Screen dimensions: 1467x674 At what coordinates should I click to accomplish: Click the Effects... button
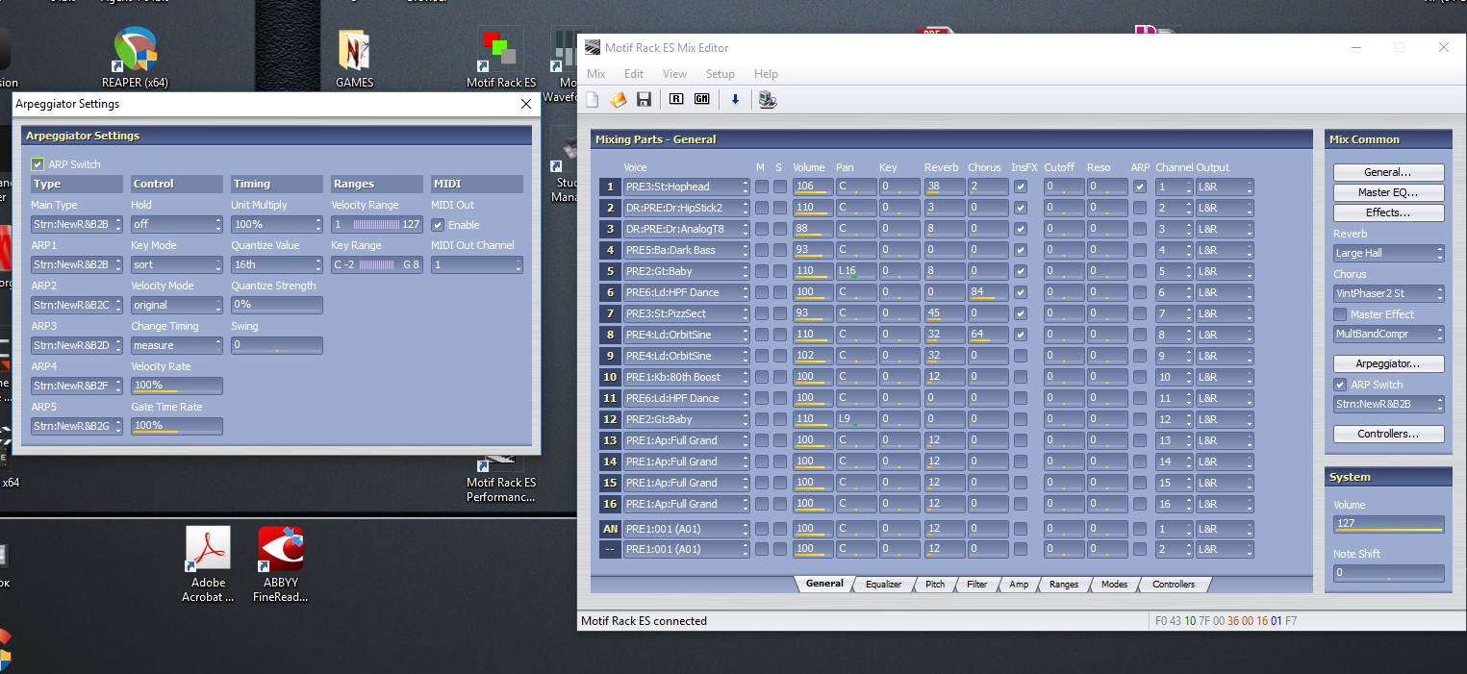[1389, 213]
